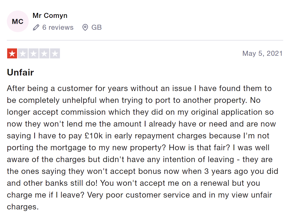290x216 pixels.
Task: Click the May 5, 2021 review date
Action: click(x=262, y=53)
